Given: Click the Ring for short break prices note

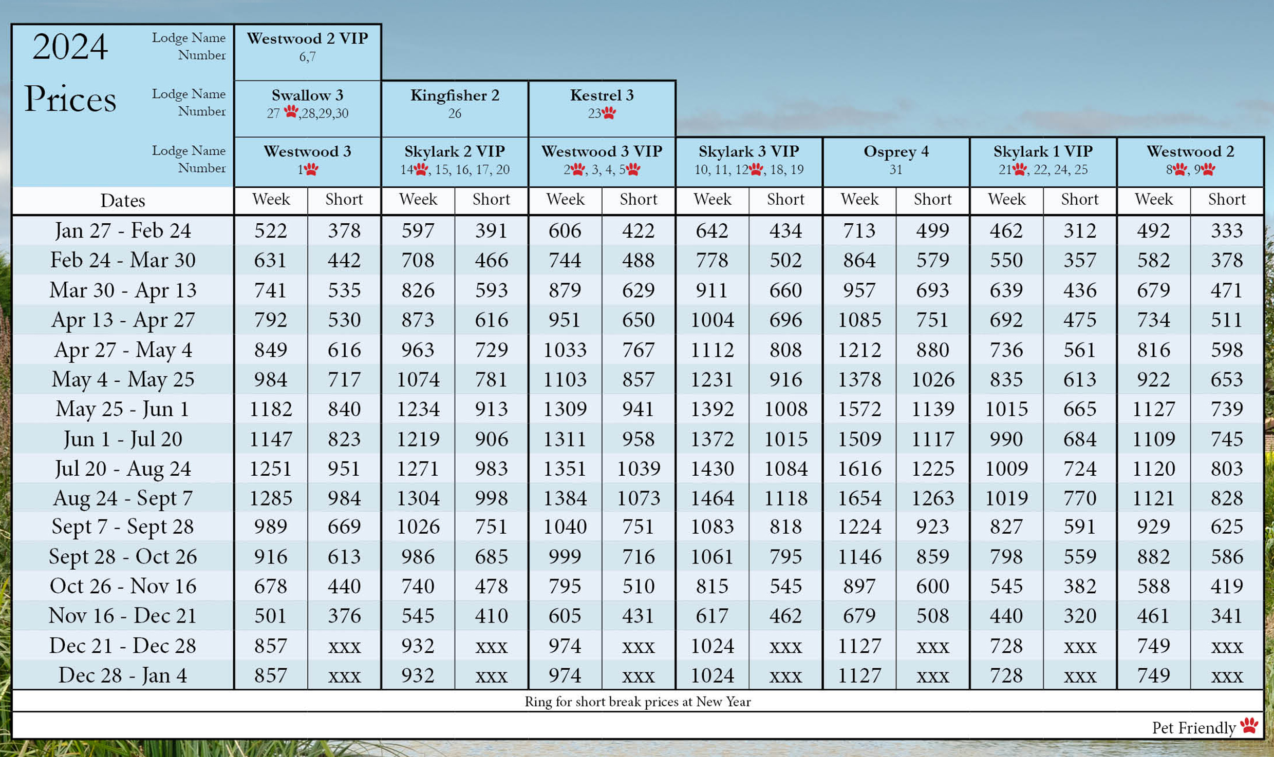Looking at the screenshot, I should click(x=637, y=701).
